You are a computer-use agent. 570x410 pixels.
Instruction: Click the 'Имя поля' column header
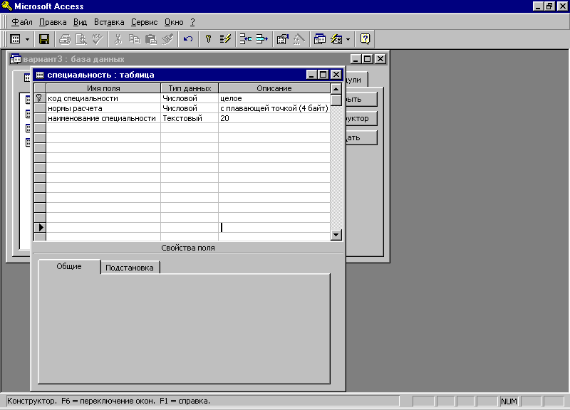pos(103,88)
